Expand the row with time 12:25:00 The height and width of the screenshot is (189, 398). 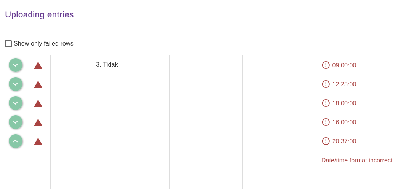[16, 84]
